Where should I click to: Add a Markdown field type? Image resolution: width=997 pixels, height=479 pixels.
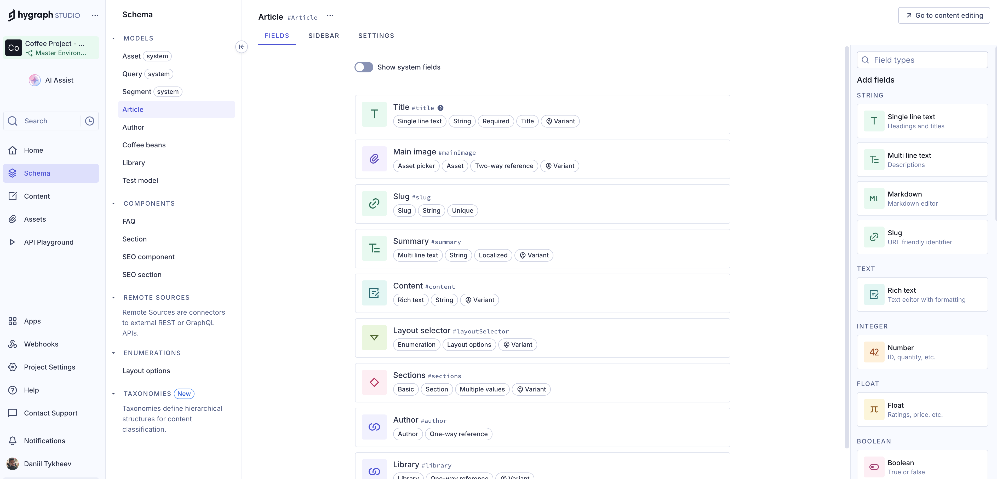[x=922, y=199]
